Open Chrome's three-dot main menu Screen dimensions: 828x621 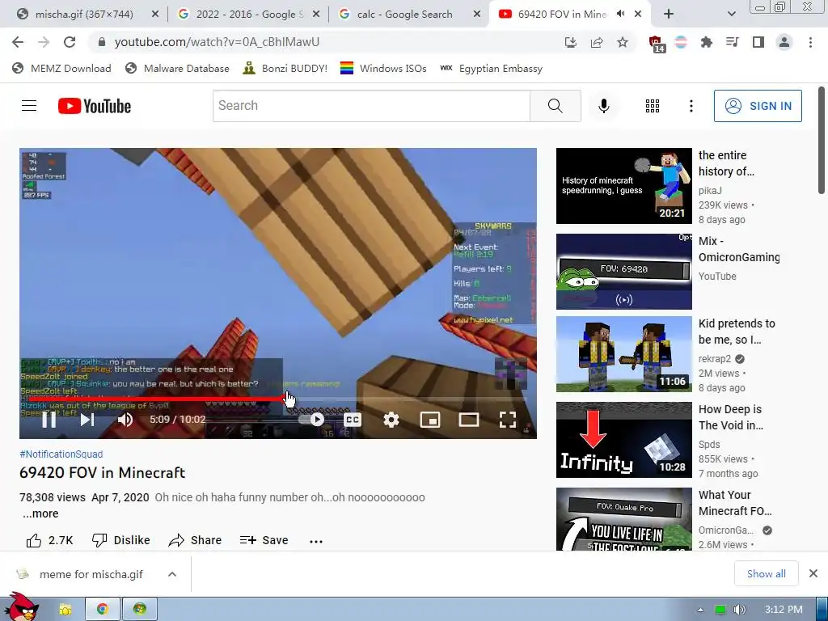click(x=810, y=42)
